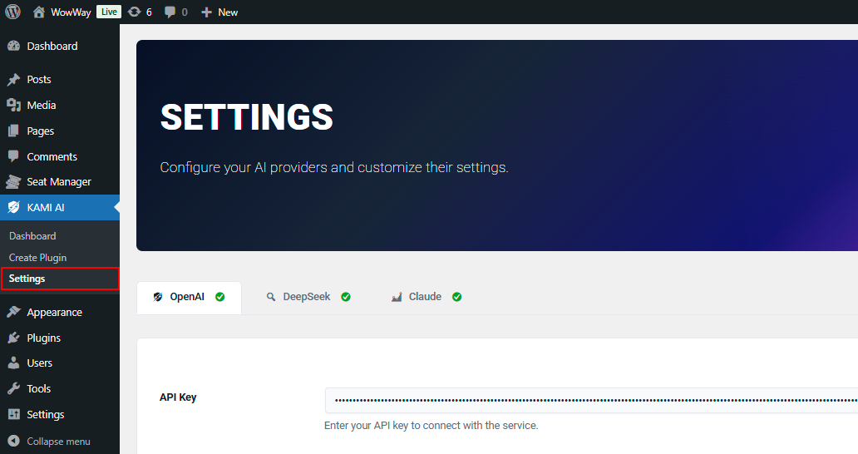
Task: Focus the API Key input field
Action: click(591, 401)
